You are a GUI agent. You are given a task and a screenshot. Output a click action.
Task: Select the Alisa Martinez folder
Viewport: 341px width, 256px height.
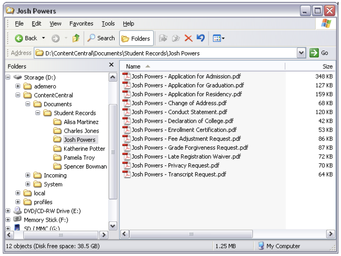click(x=82, y=122)
